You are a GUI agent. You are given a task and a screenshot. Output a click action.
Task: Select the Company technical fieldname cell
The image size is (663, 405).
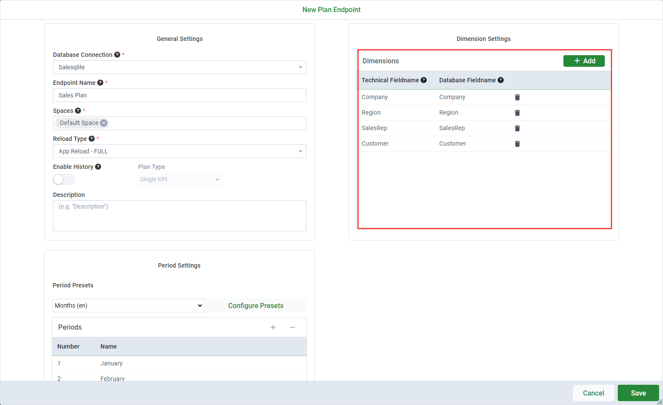(x=375, y=97)
